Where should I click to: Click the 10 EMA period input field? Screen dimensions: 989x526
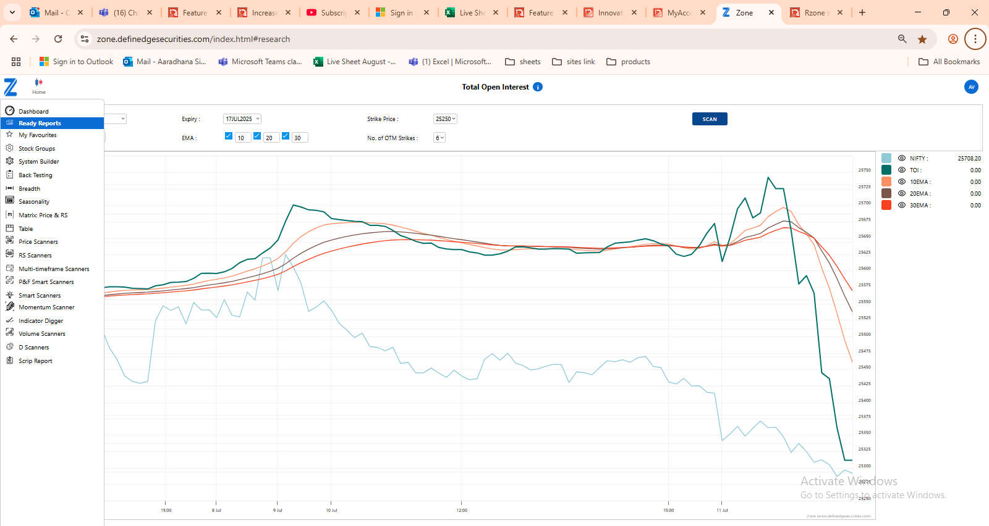coord(243,138)
